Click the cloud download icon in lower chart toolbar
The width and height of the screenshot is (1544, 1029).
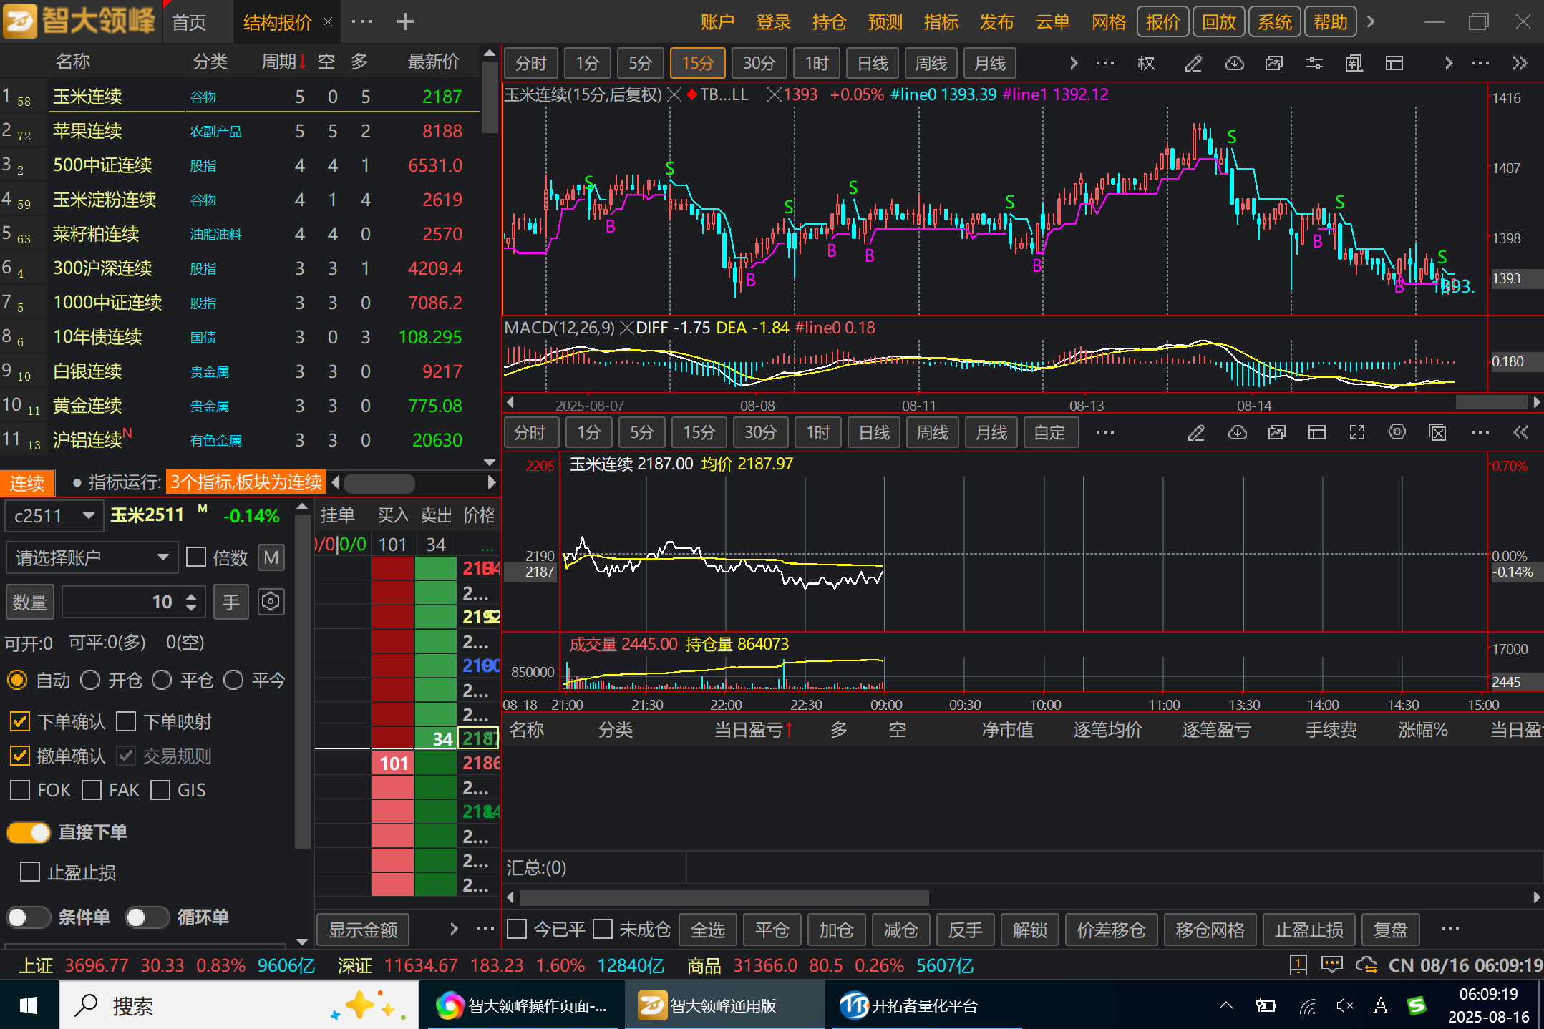pyautogui.click(x=1237, y=432)
